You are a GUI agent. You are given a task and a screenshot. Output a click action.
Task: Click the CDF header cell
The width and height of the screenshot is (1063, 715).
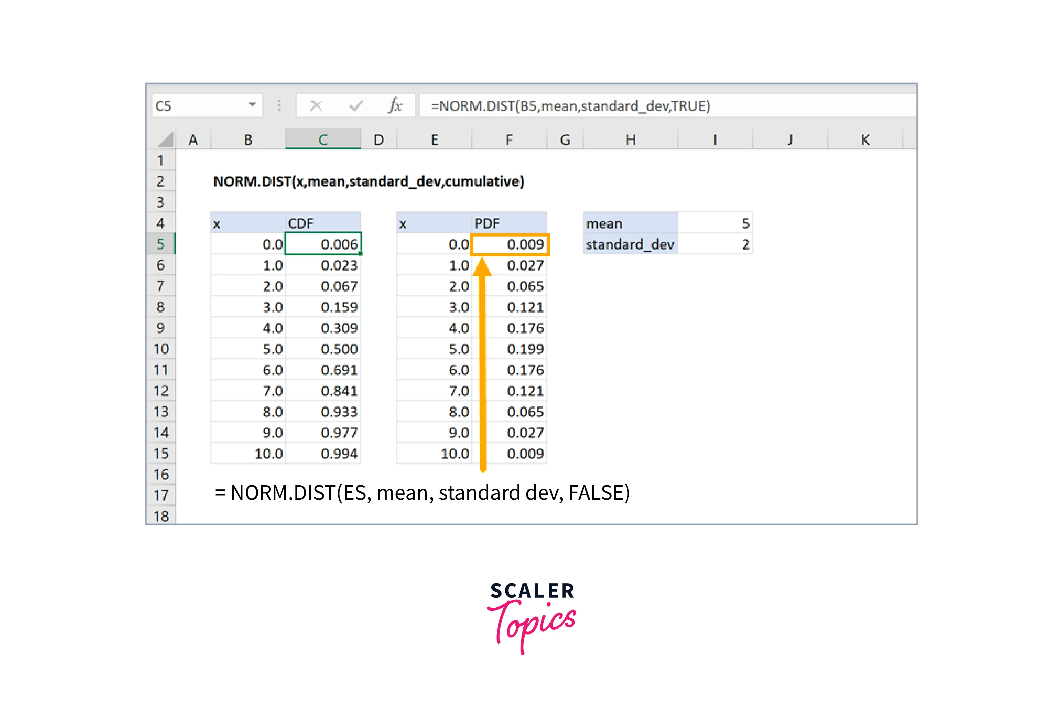point(323,223)
